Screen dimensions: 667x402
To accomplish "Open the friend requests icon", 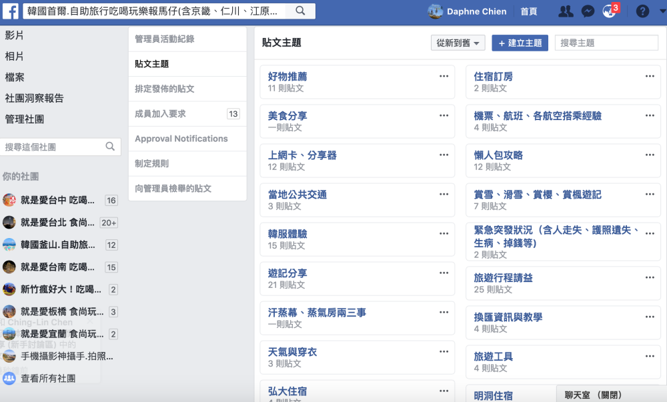I will 566,11.
